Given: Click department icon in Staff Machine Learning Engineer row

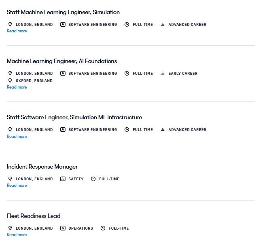Looking at the screenshot, I should point(63,25).
